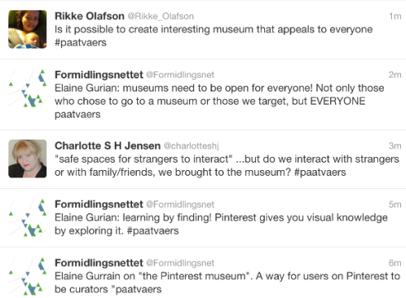406x298 pixels.
Task: Open Rikke Olafson's profile photo
Action: tap(27, 29)
